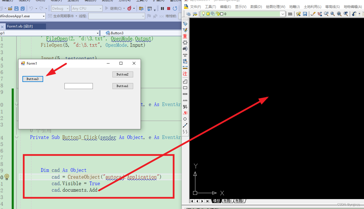Switch to the 布局2 layout tab
The width and height of the screenshot is (364, 209).
pos(239,201)
